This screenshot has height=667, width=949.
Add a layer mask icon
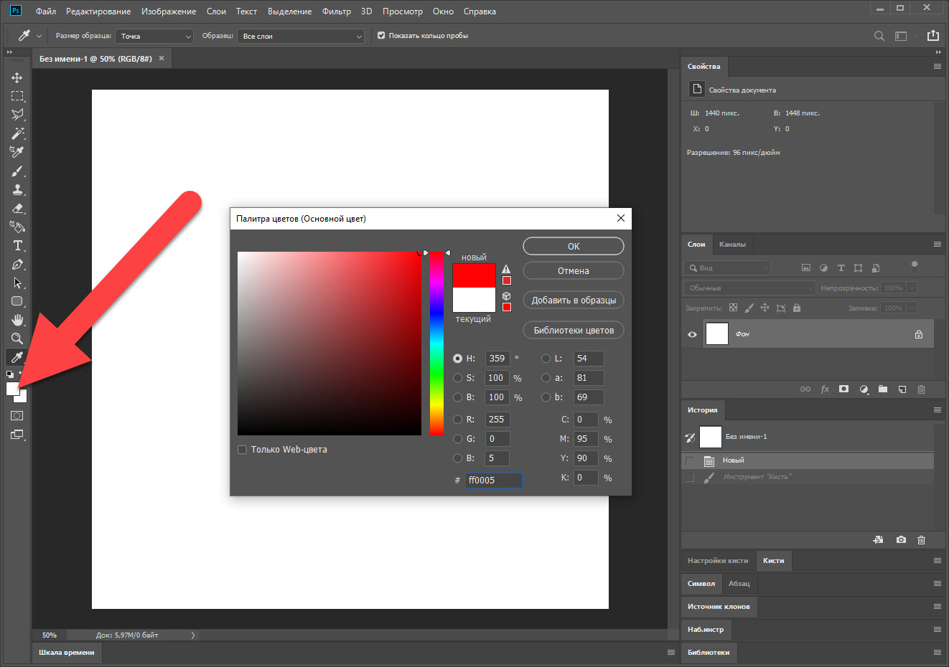[844, 389]
